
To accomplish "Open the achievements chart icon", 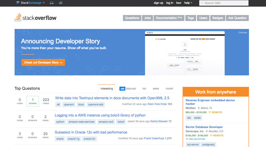I will (60, 3).
